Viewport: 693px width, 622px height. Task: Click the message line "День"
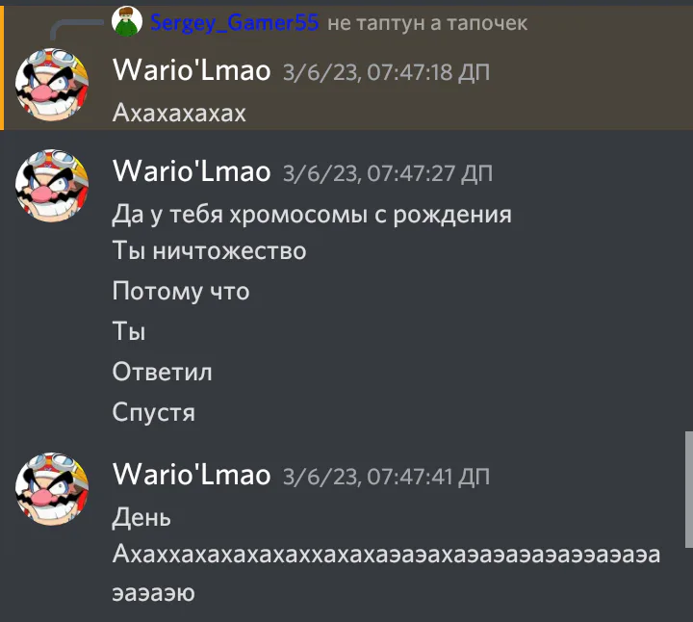tap(141, 517)
